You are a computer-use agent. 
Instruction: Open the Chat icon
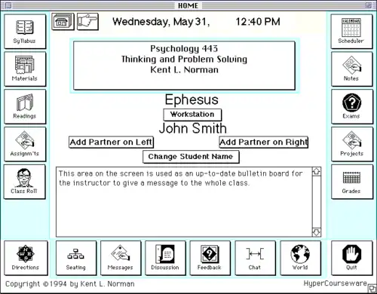click(255, 258)
